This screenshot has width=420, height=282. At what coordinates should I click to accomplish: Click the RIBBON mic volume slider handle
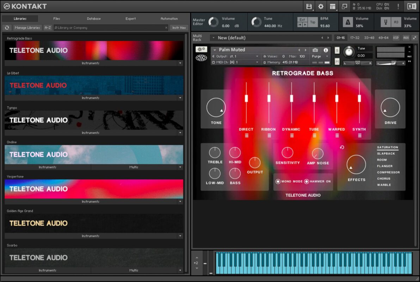point(269,98)
